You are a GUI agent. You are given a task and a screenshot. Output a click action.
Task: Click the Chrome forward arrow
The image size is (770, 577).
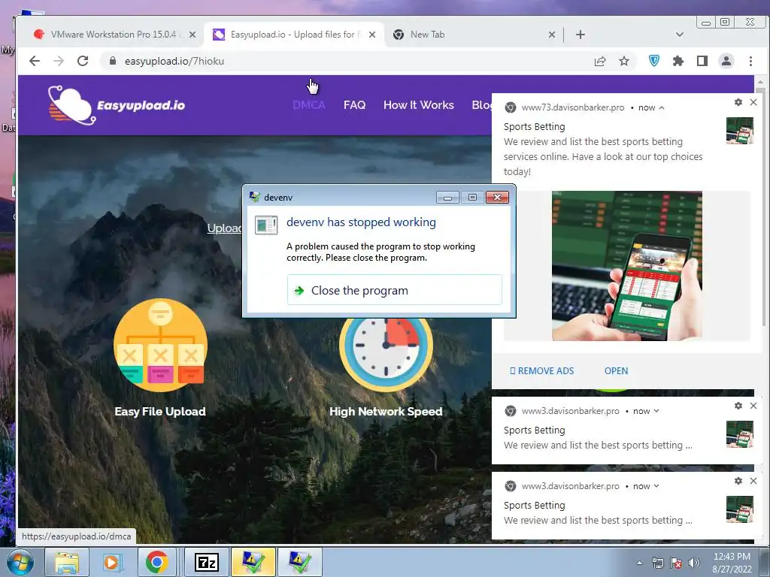click(59, 61)
